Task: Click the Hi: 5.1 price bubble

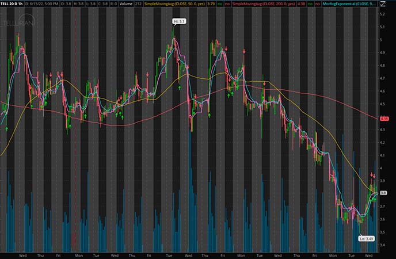Action: click(x=180, y=21)
